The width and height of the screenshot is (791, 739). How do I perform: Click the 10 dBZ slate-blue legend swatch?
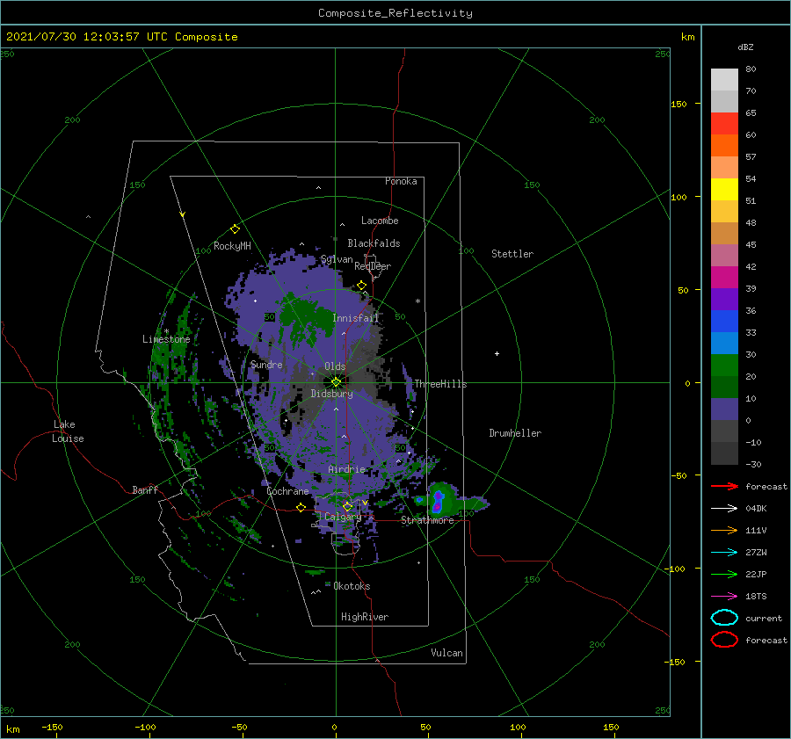(724, 409)
